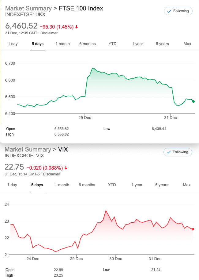Switch FTSE chart to 1 month
The width and height of the screenshot is (199, 280).
pyautogui.click(x=62, y=44)
